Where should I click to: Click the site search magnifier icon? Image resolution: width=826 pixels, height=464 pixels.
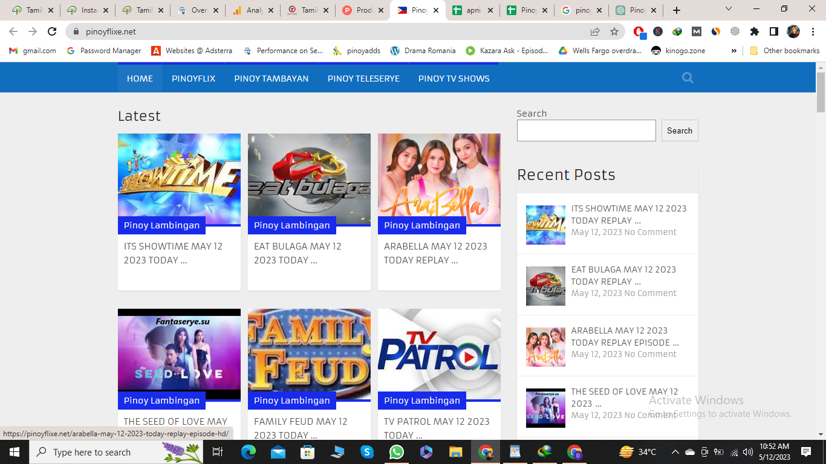688,78
